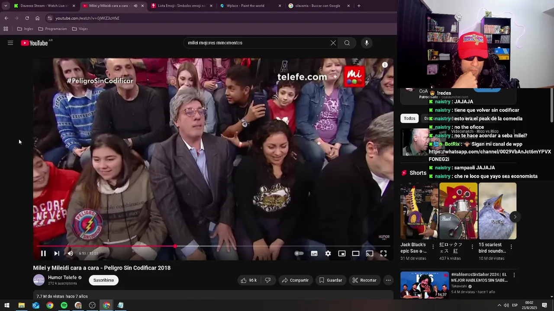Go to YouTube home via logo

click(35, 43)
